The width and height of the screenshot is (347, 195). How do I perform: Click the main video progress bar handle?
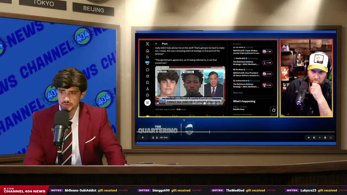click(x=209, y=132)
